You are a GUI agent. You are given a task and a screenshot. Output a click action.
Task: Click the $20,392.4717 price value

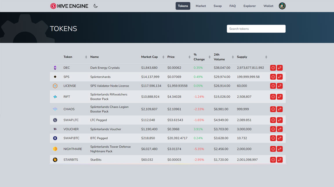pyautogui.click(x=177, y=138)
